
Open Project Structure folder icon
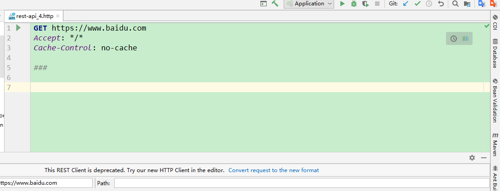467,4
